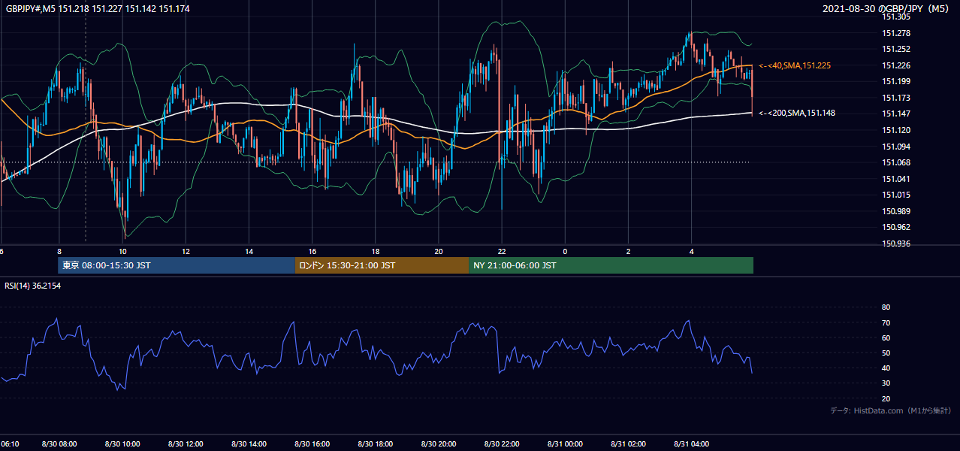
Task: Click price axis value 151.120
Action: pyautogui.click(x=897, y=130)
